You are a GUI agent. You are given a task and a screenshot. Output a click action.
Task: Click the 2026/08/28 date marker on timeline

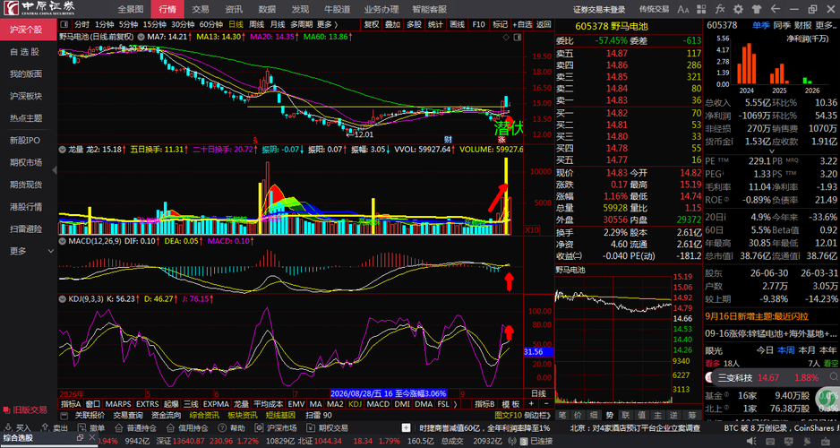point(389,392)
